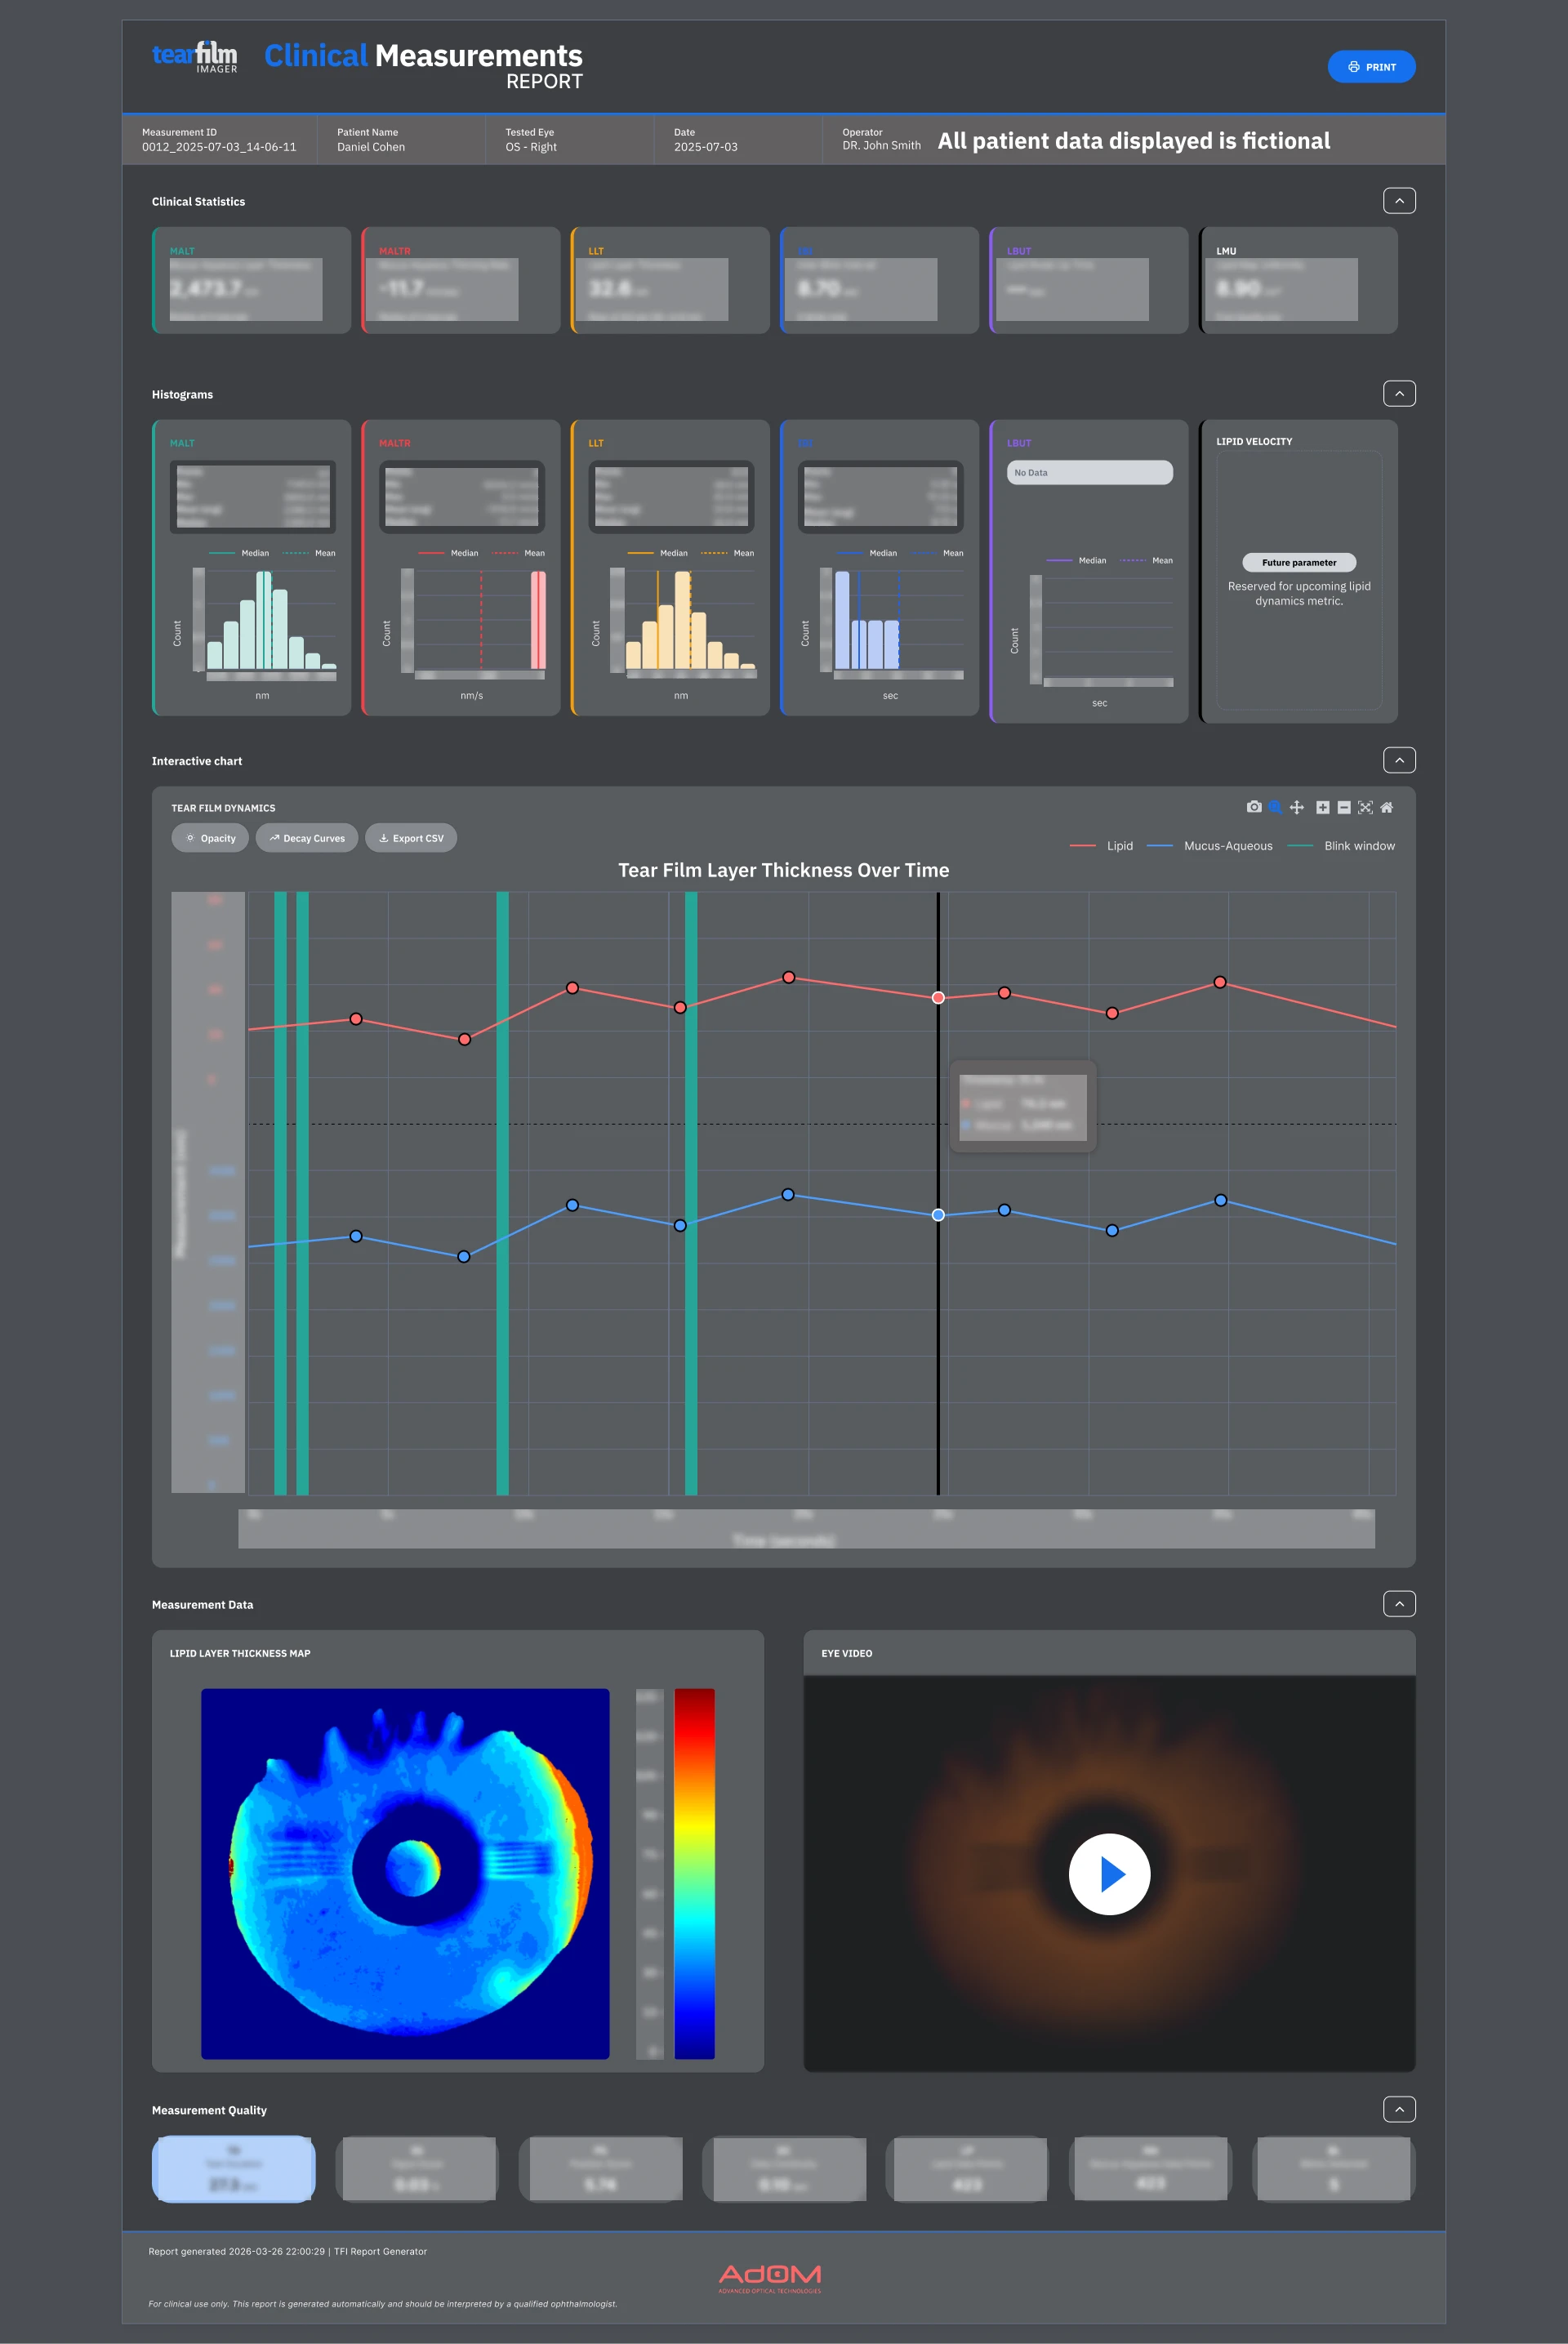Zoom out on the tear film chart
Screen dimensions: 1568x2344
pyautogui.click(x=1344, y=807)
